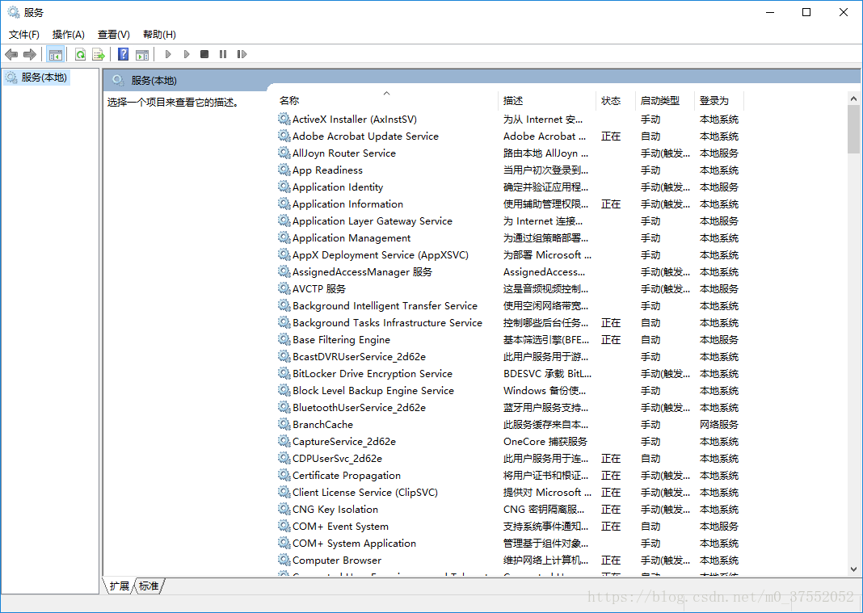Open the 操作(A) menu
Viewport: 863px width, 613px height.
click(68, 35)
